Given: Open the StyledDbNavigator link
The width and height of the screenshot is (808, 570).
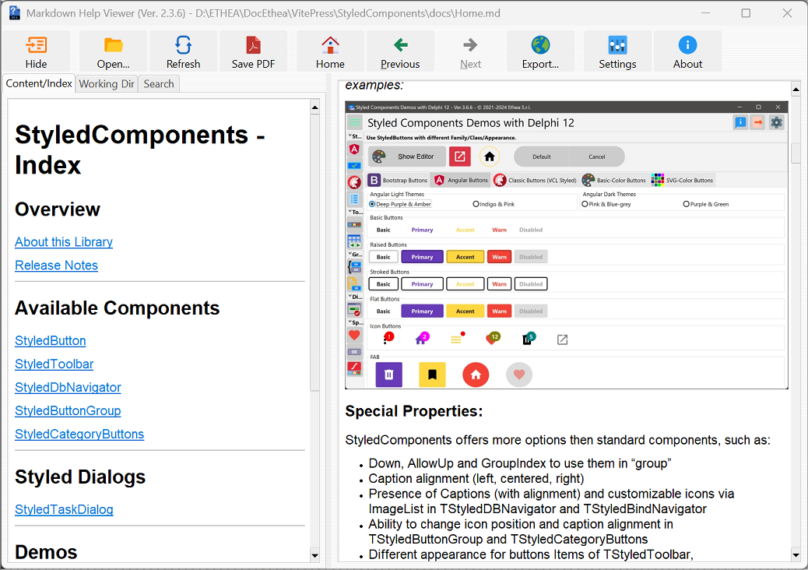Looking at the screenshot, I should [x=68, y=388].
